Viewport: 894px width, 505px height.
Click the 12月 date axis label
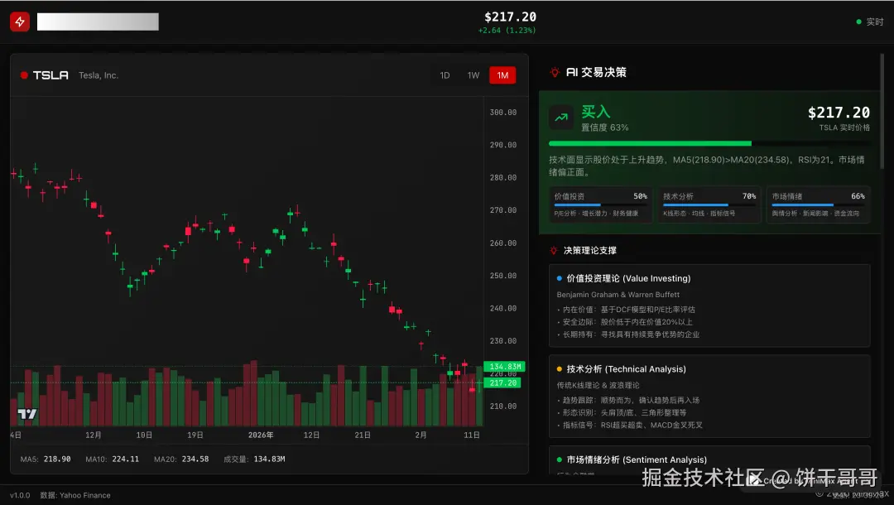click(x=93, y=435)
